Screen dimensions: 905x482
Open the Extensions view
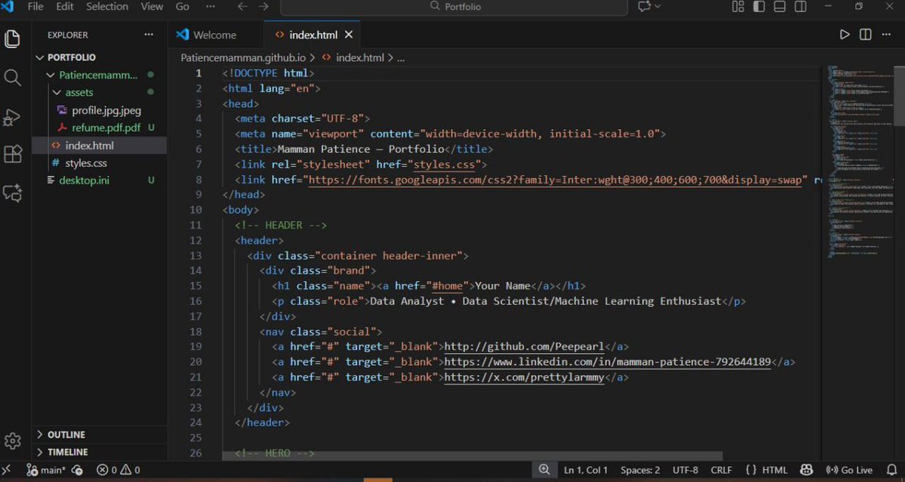pyautogui.click(x=12, y=154)
